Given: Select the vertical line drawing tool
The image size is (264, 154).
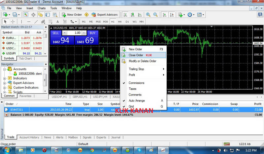Looking at the screenshot, I should 21,22.
